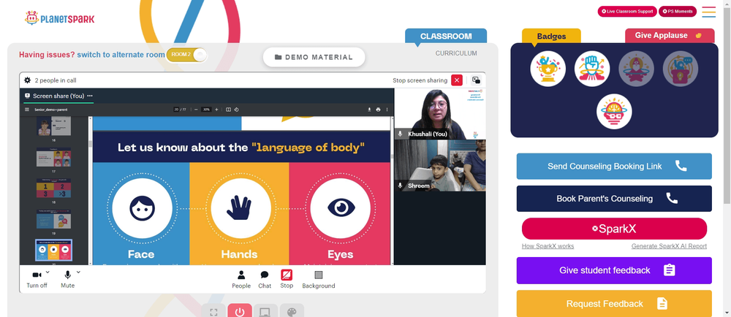Open Live Classroom Support
This screenshot has height=317, width=731.
627,11
